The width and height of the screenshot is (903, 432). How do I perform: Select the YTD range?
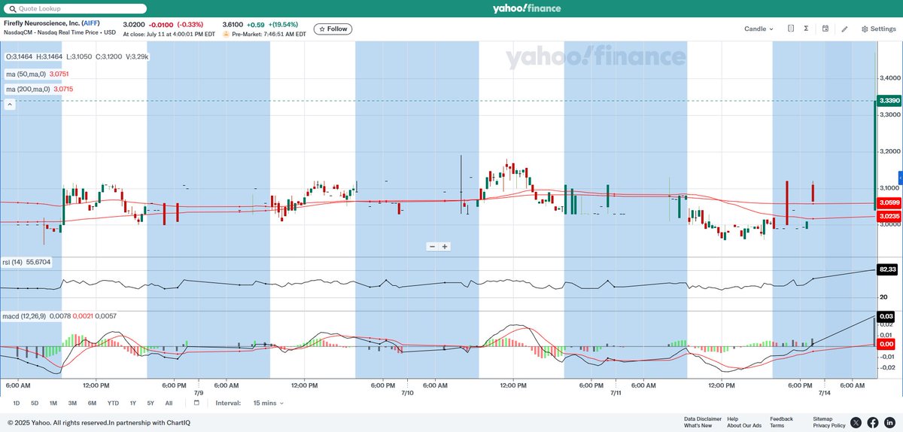click(113, 403)
